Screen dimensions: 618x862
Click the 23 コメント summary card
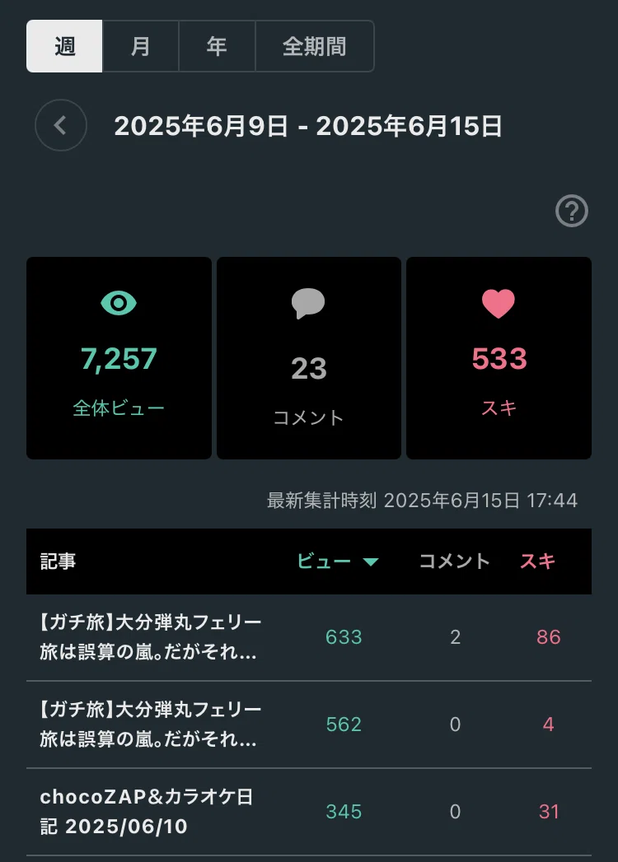point(309,358)
